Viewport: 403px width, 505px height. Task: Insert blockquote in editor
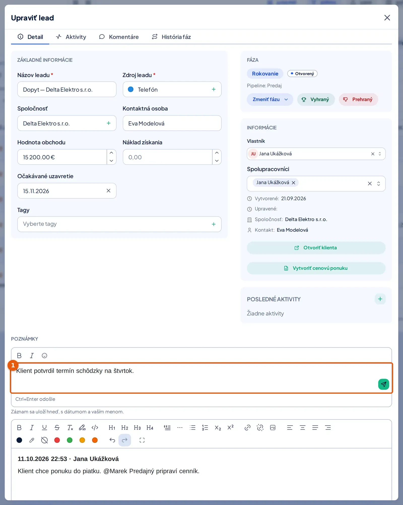click(167, 427)
